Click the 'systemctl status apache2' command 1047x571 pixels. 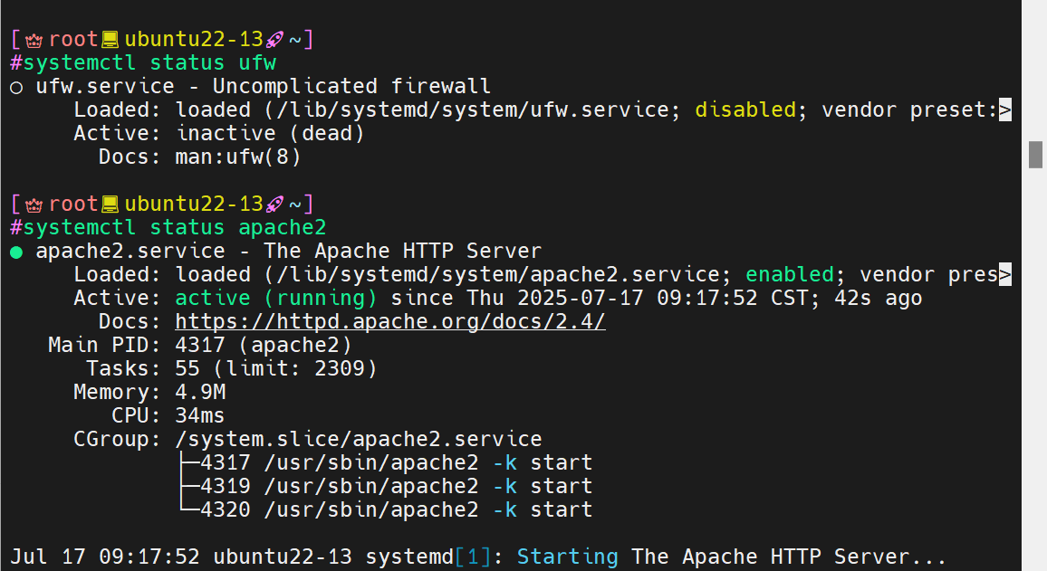pyautogui.click(x=175, y=227)
